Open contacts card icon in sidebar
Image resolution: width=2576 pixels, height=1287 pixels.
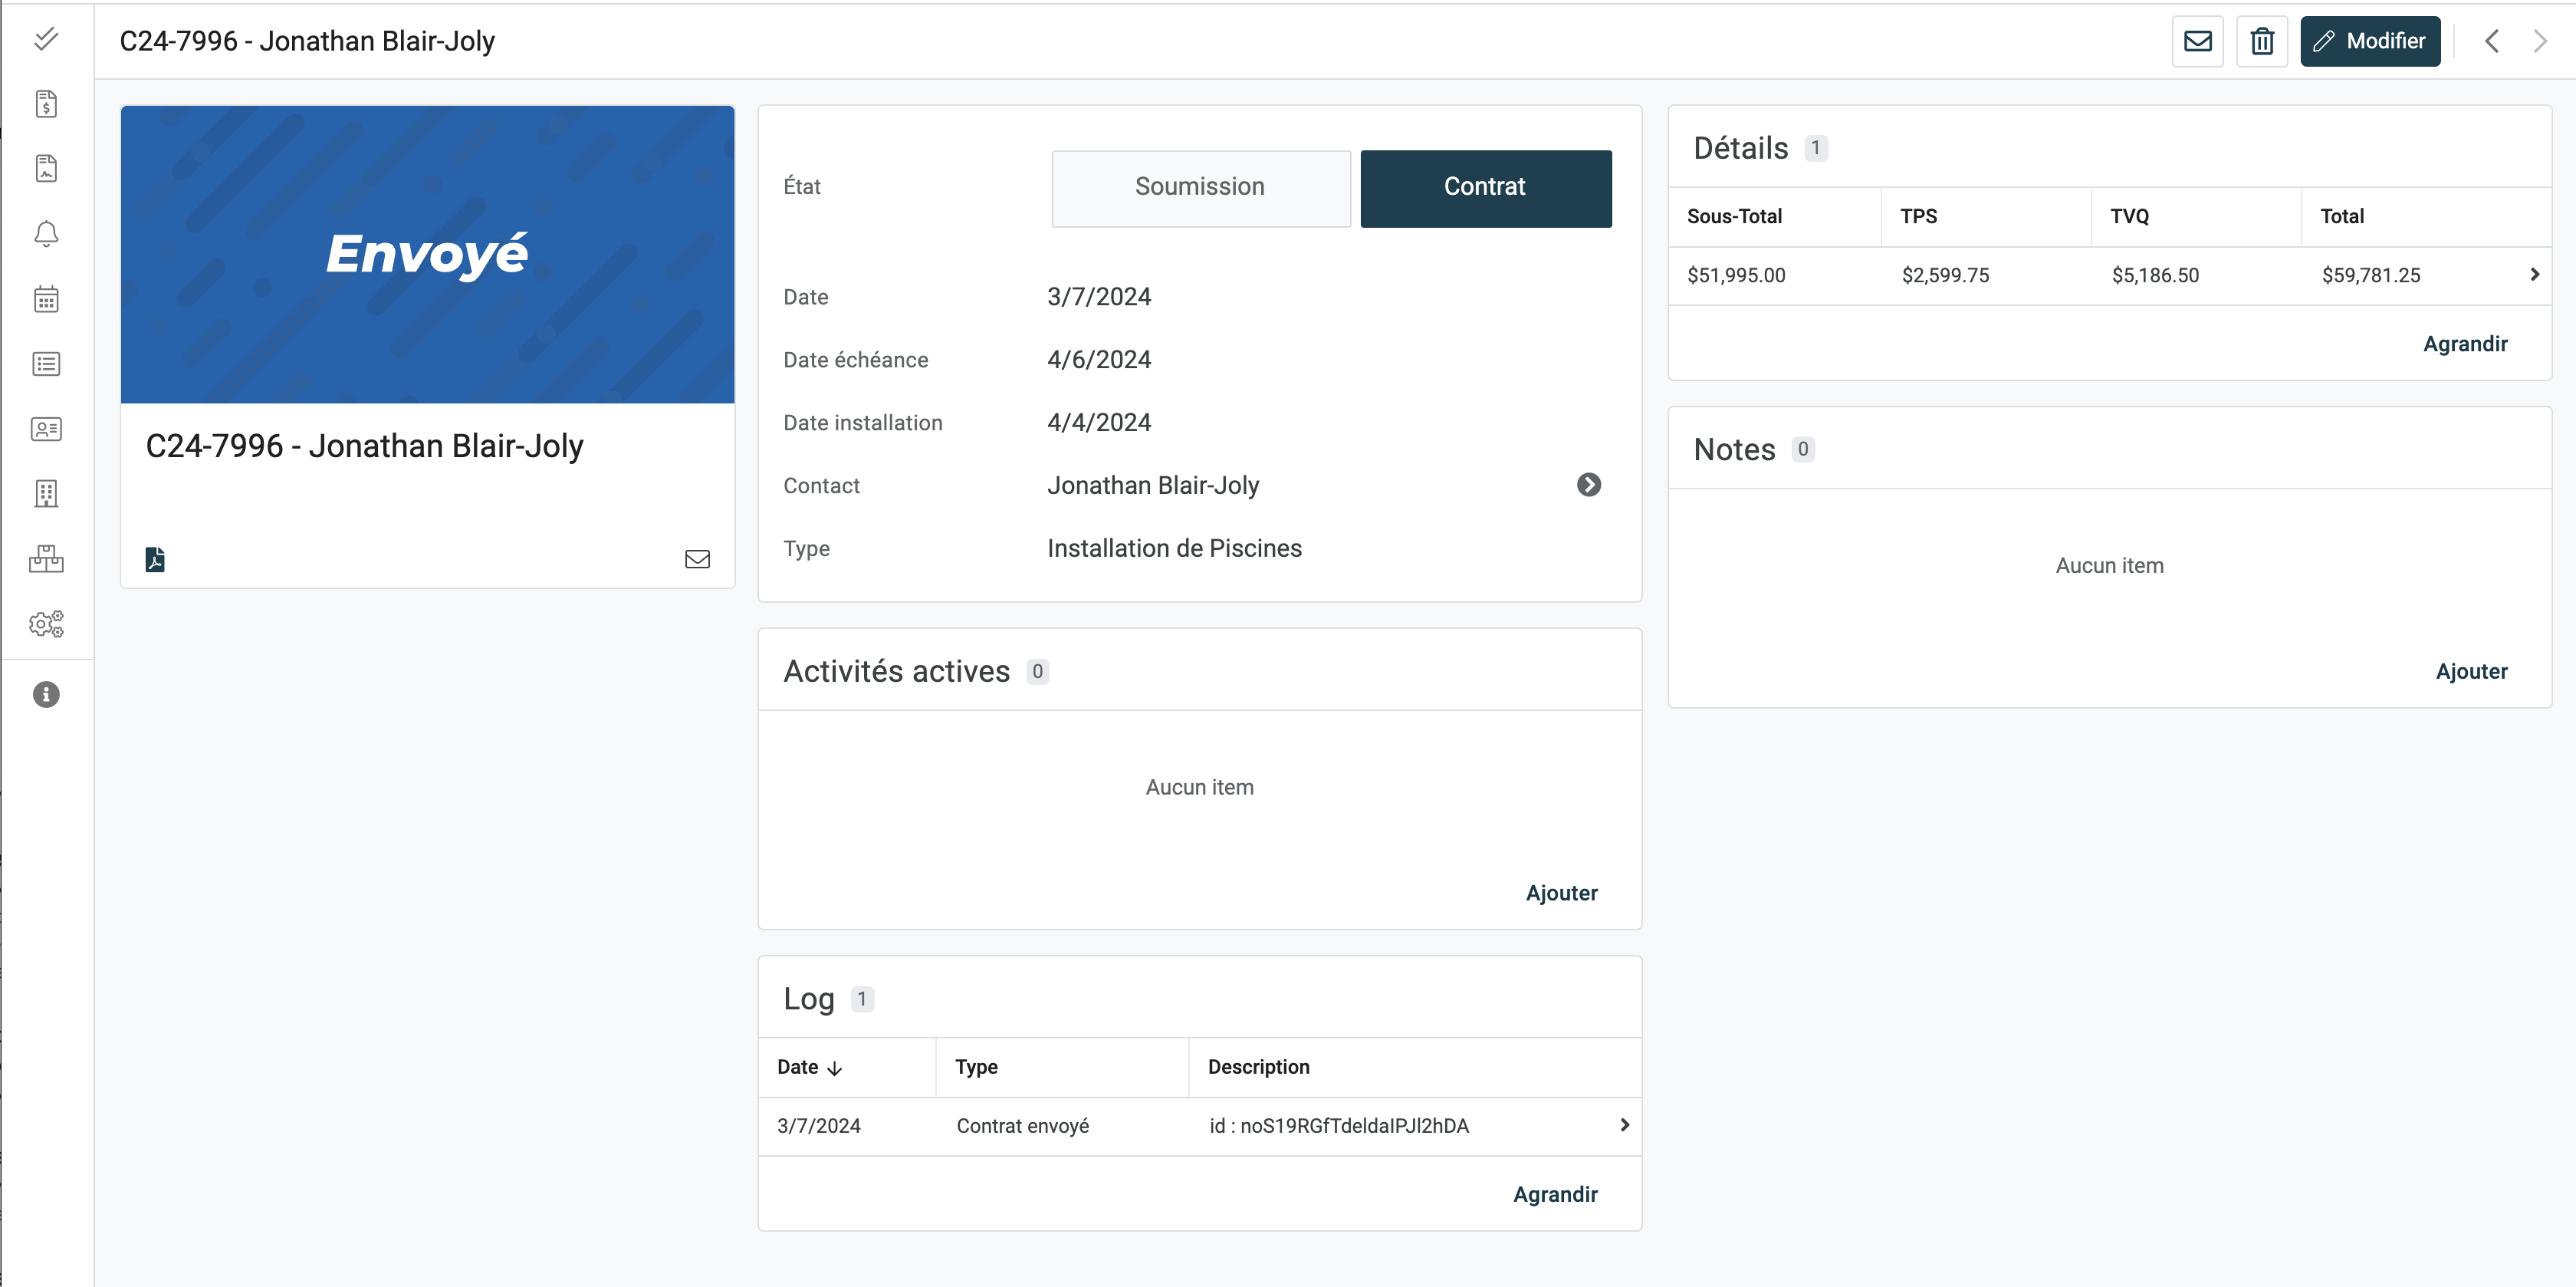46,428
